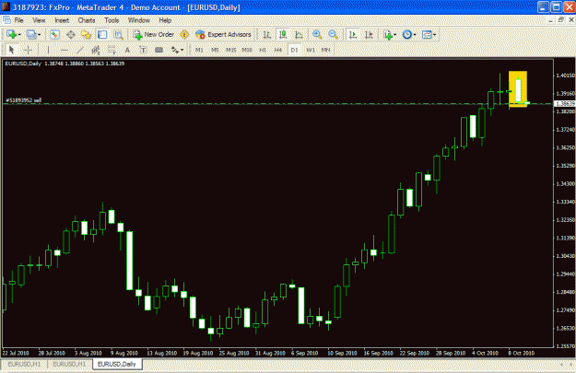Open the Window menu

point(139,20)
